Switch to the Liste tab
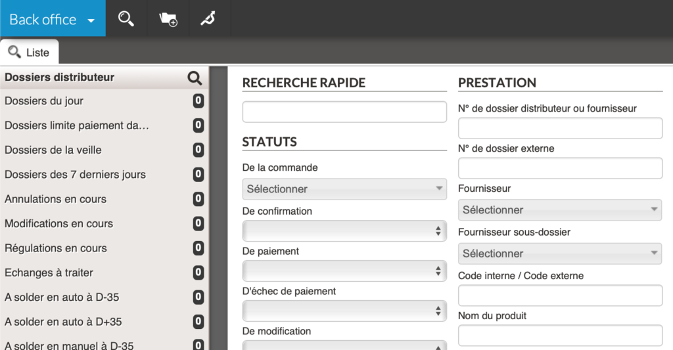Screen dimensions: 673x350 pos(30,53)
